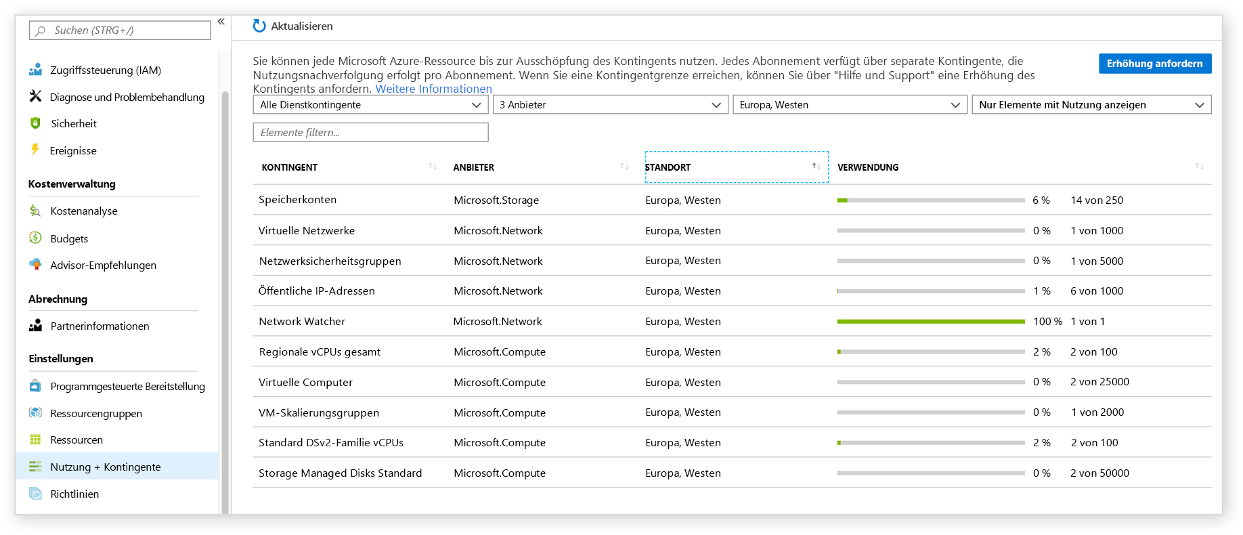Open the Europa, Westen location dropdown
The height and width of the screenshot is (535, 1243).
[x=850, y=105]
